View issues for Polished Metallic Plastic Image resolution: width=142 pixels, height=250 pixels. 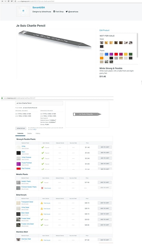(48, 188)
